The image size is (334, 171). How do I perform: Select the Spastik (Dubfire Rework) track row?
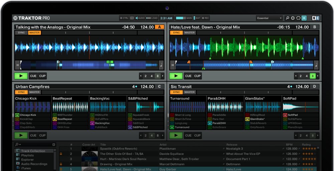[x=119, y=149]
